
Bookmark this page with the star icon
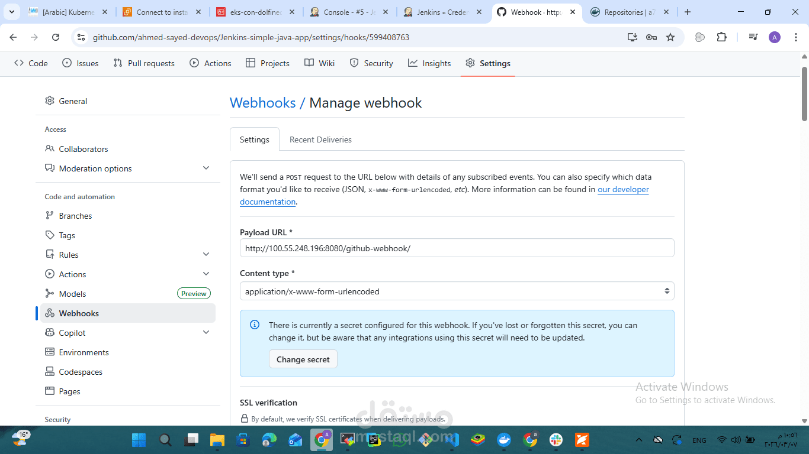(x=670, y=37)
